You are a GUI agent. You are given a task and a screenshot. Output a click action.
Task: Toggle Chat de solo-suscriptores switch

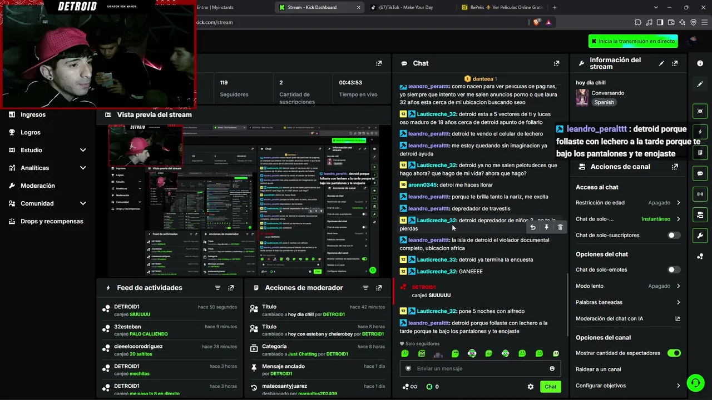click(674, 236)
